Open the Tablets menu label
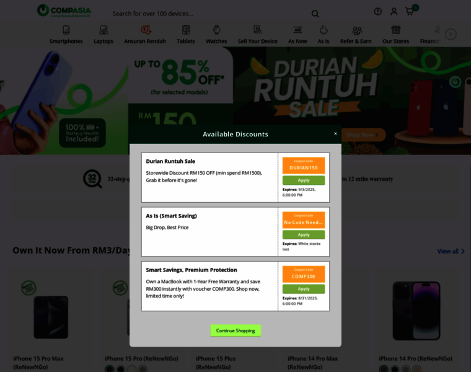 186,41
